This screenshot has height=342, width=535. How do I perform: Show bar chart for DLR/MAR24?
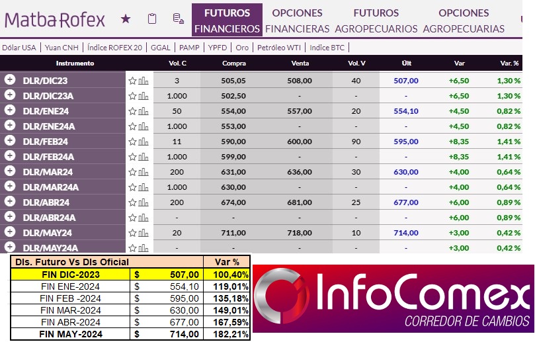coord(144,172)
